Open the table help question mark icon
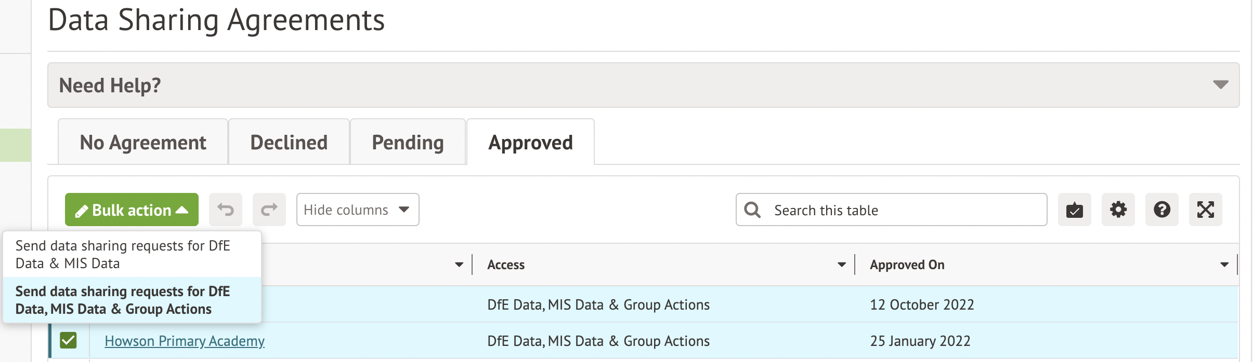This screenshot has width=1253, height=362. tap(1161, 210)
